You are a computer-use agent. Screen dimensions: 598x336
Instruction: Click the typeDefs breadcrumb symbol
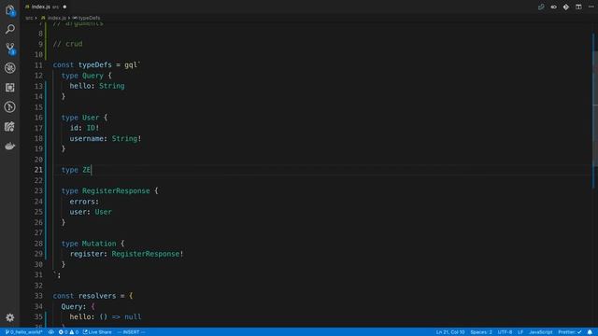pos(87,18)
